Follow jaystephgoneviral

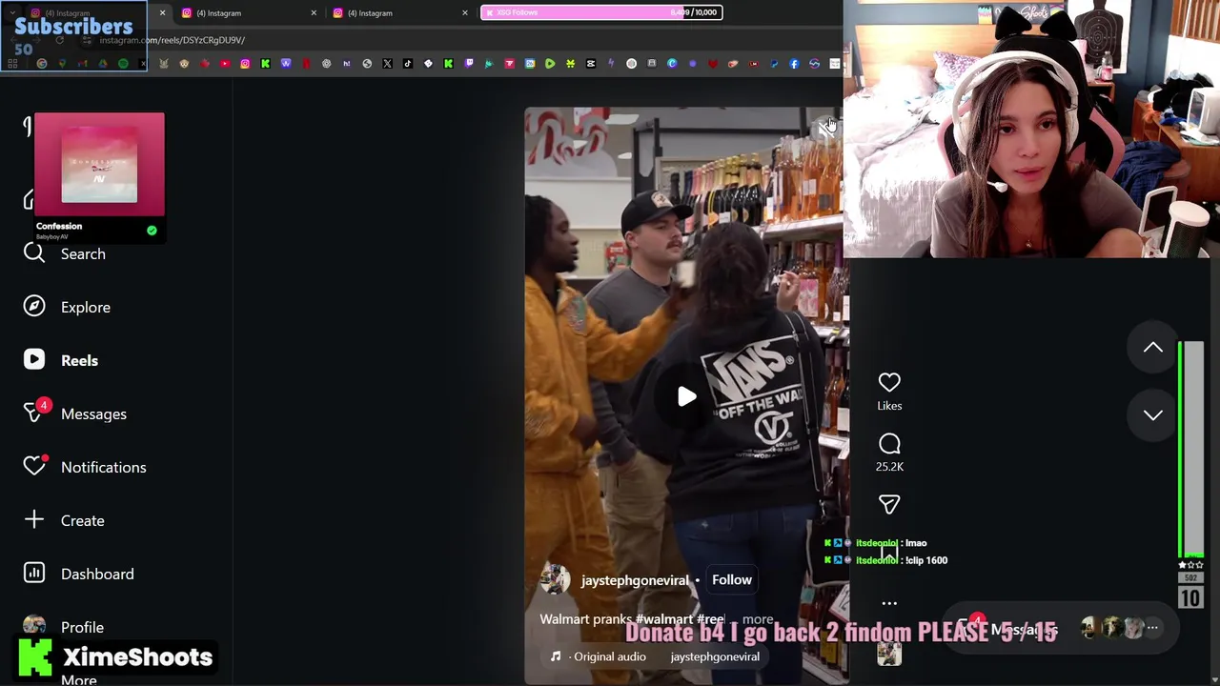coord(732,579)
